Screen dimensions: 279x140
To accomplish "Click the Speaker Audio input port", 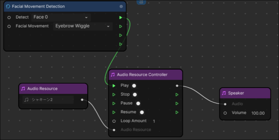I will (225, 104).
